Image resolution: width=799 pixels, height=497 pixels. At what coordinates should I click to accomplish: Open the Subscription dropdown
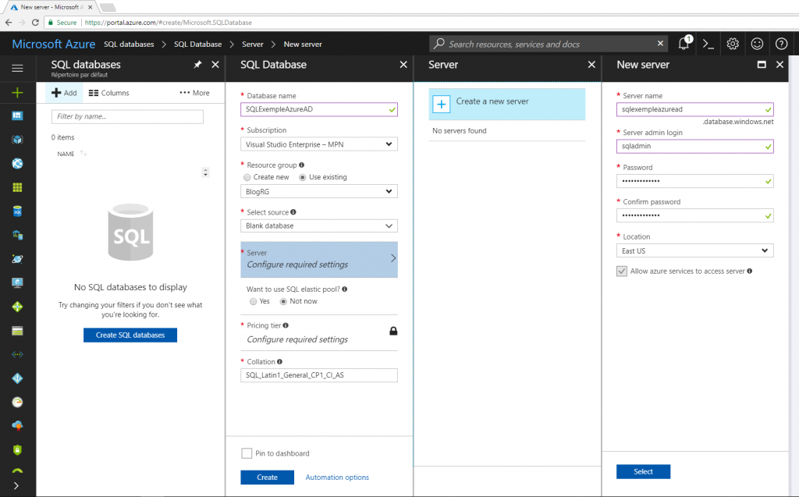click(319, 144)
